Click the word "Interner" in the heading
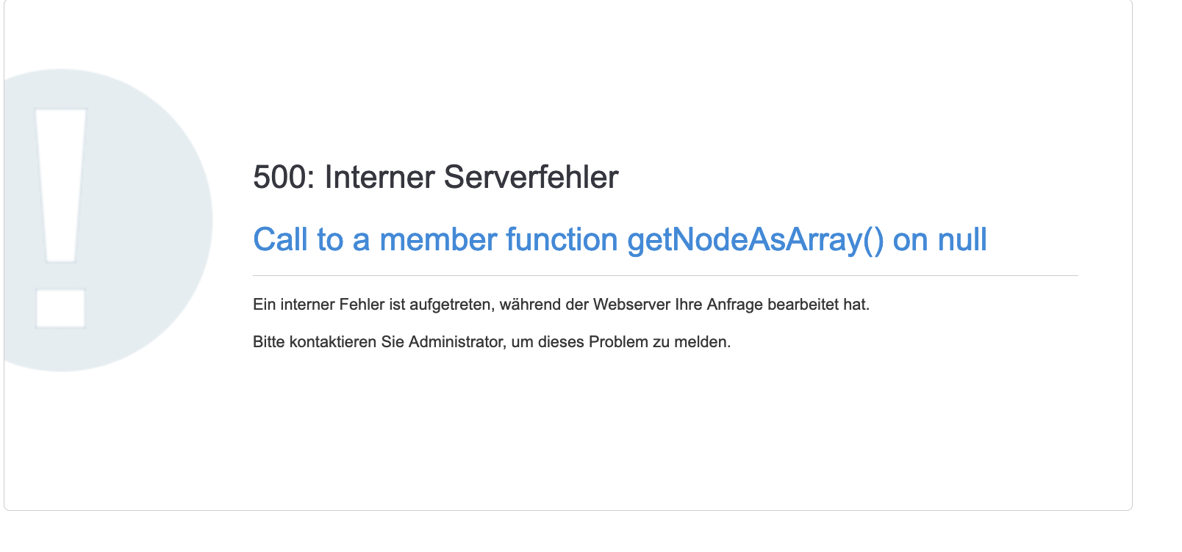1182x552 pixels. coord(379,178)
